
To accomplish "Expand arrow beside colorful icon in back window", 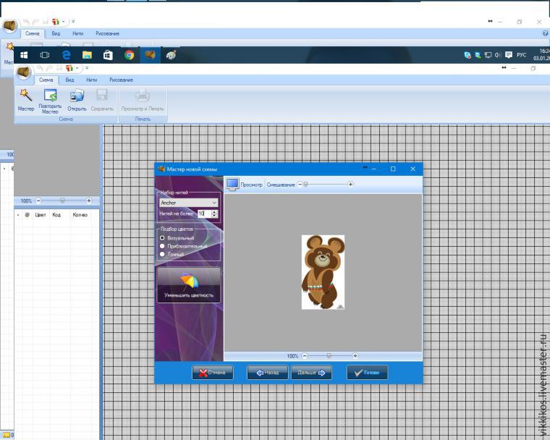I will 64,22.
